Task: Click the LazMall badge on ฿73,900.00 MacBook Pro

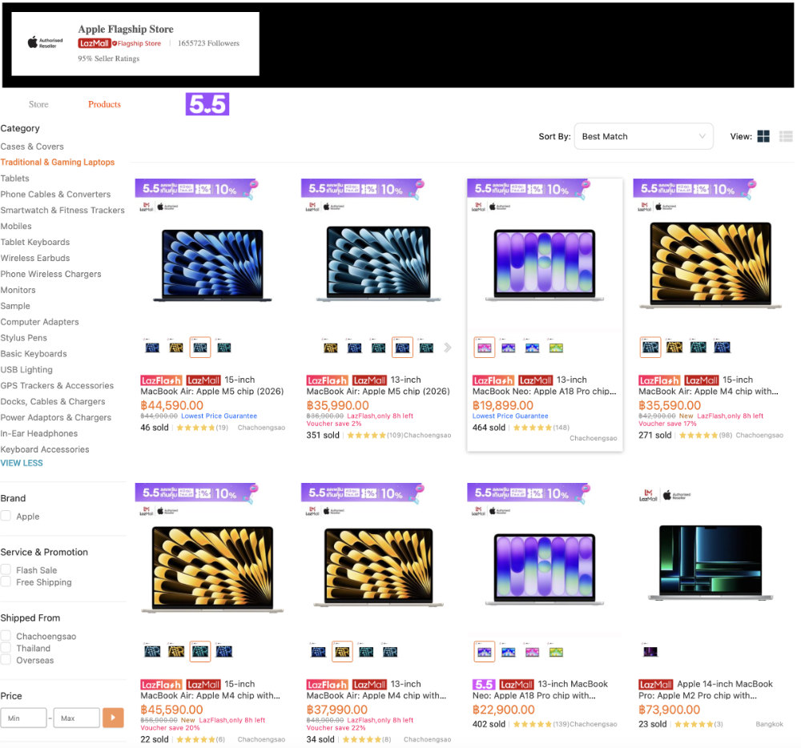Action: point(655,685)
